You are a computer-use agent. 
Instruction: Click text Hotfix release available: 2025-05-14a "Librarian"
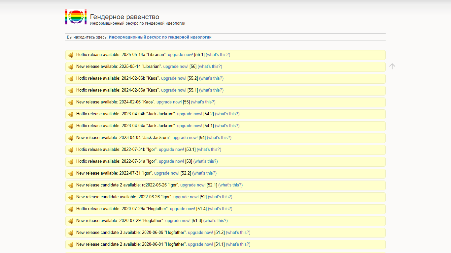[x=121, y=55]
